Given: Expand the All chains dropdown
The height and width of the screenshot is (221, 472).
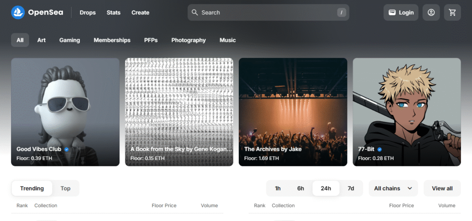Looking at the screenshot, I should click(393, 188).
